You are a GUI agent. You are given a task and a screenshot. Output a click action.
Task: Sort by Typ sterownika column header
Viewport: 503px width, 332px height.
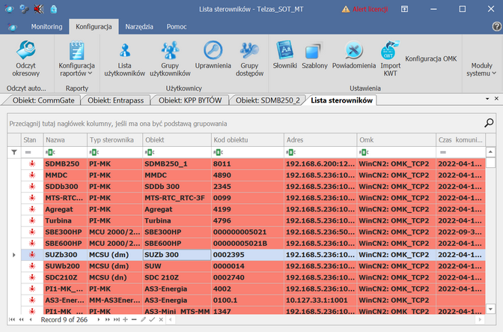tap(115, 140)
